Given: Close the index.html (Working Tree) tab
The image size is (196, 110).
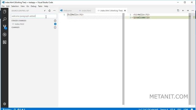Looking at the screenshot, I should 125,11.
